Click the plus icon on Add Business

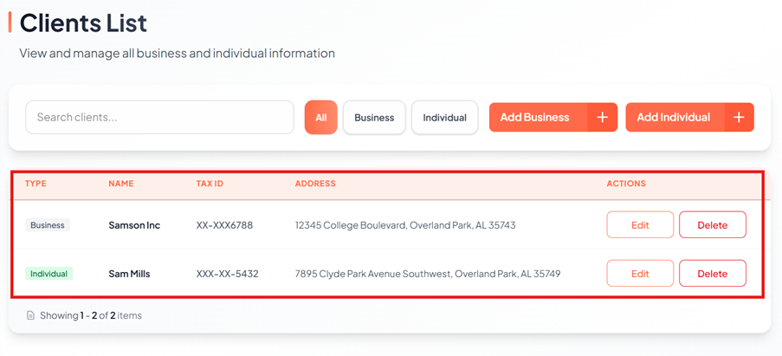pos(603,118)
